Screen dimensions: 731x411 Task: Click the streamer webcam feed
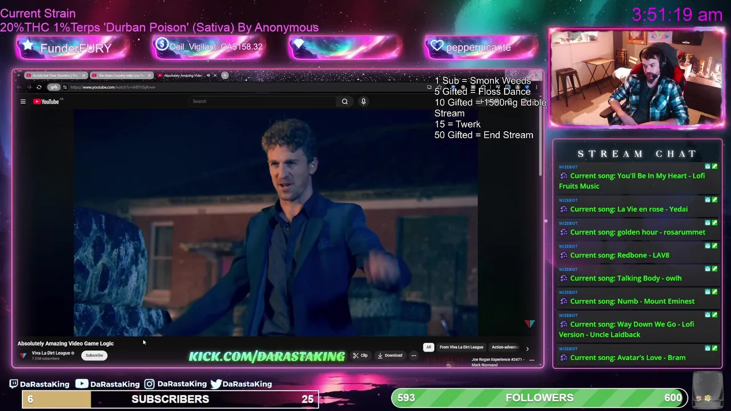pos(636,78)
